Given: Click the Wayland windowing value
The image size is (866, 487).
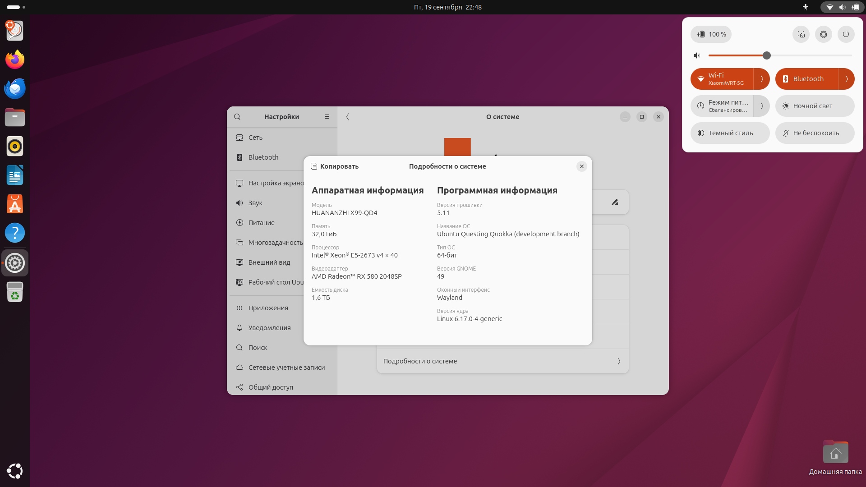Looking at the screenshot, I should [449, 298].
